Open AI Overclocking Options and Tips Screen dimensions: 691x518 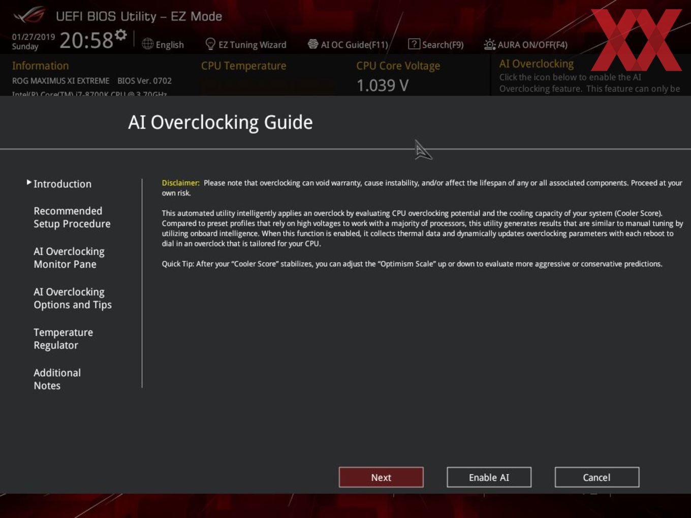pos(72,298)
